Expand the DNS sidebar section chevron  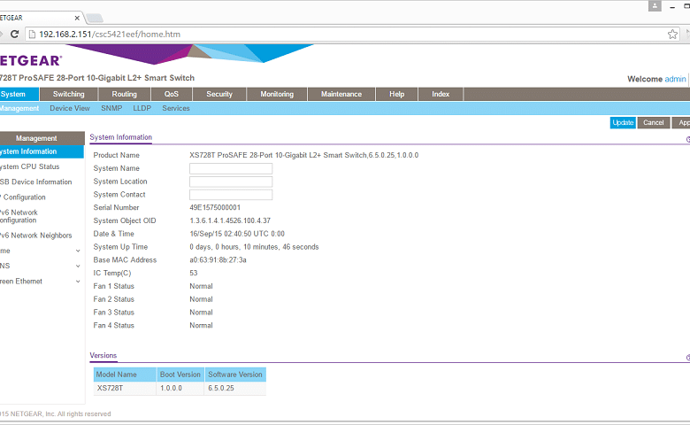[78, 266]
